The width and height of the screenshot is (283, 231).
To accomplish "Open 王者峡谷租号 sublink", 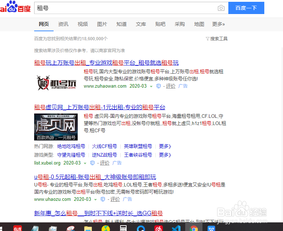I will [x=138, y=155].
